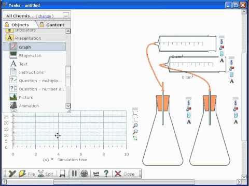The height and width of the screenshot is (186, 249).
Task: Click the Picture landscape icon
Action: pos(13,97)
